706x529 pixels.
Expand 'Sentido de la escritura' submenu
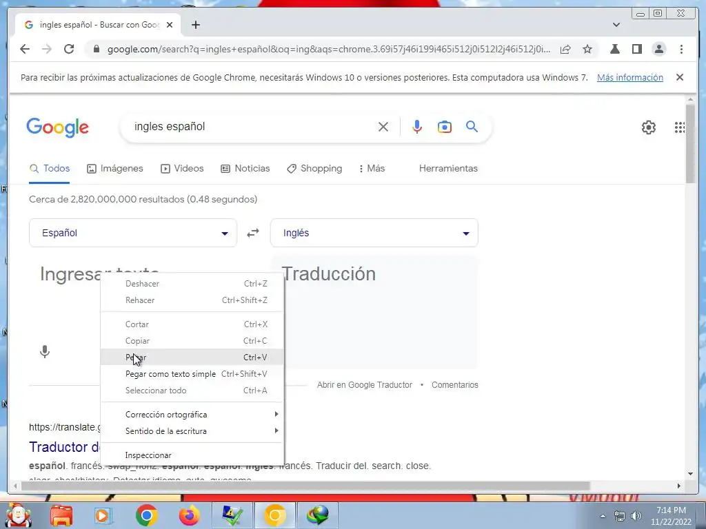coord(192,431)
